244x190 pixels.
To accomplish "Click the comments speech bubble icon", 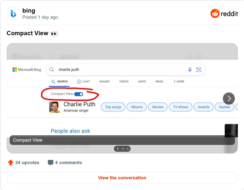I will point(50,163).
